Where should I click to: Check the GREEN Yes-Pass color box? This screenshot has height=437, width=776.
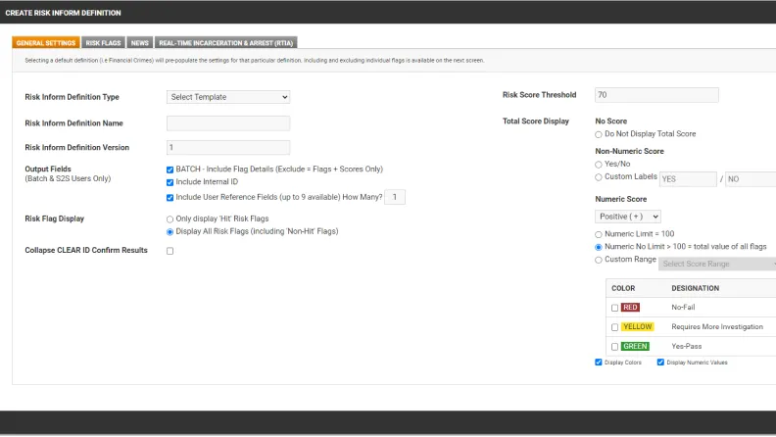point(615,346)
